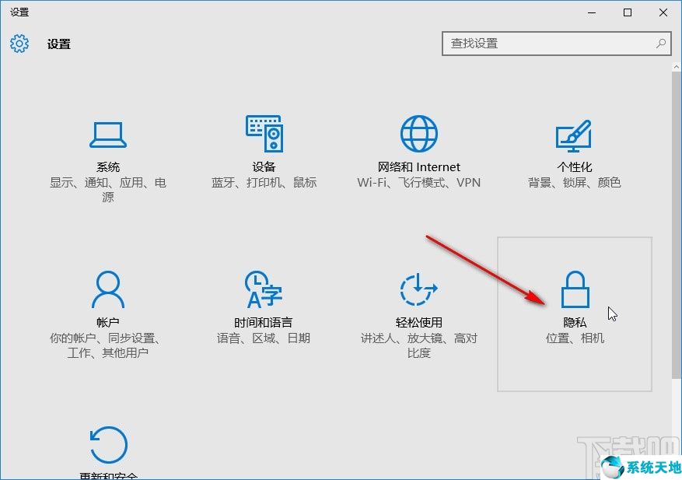
Task: Click the Wi-Fi text under 网络和 Internet
Action: pyautogui.click(x=372, y=183)
